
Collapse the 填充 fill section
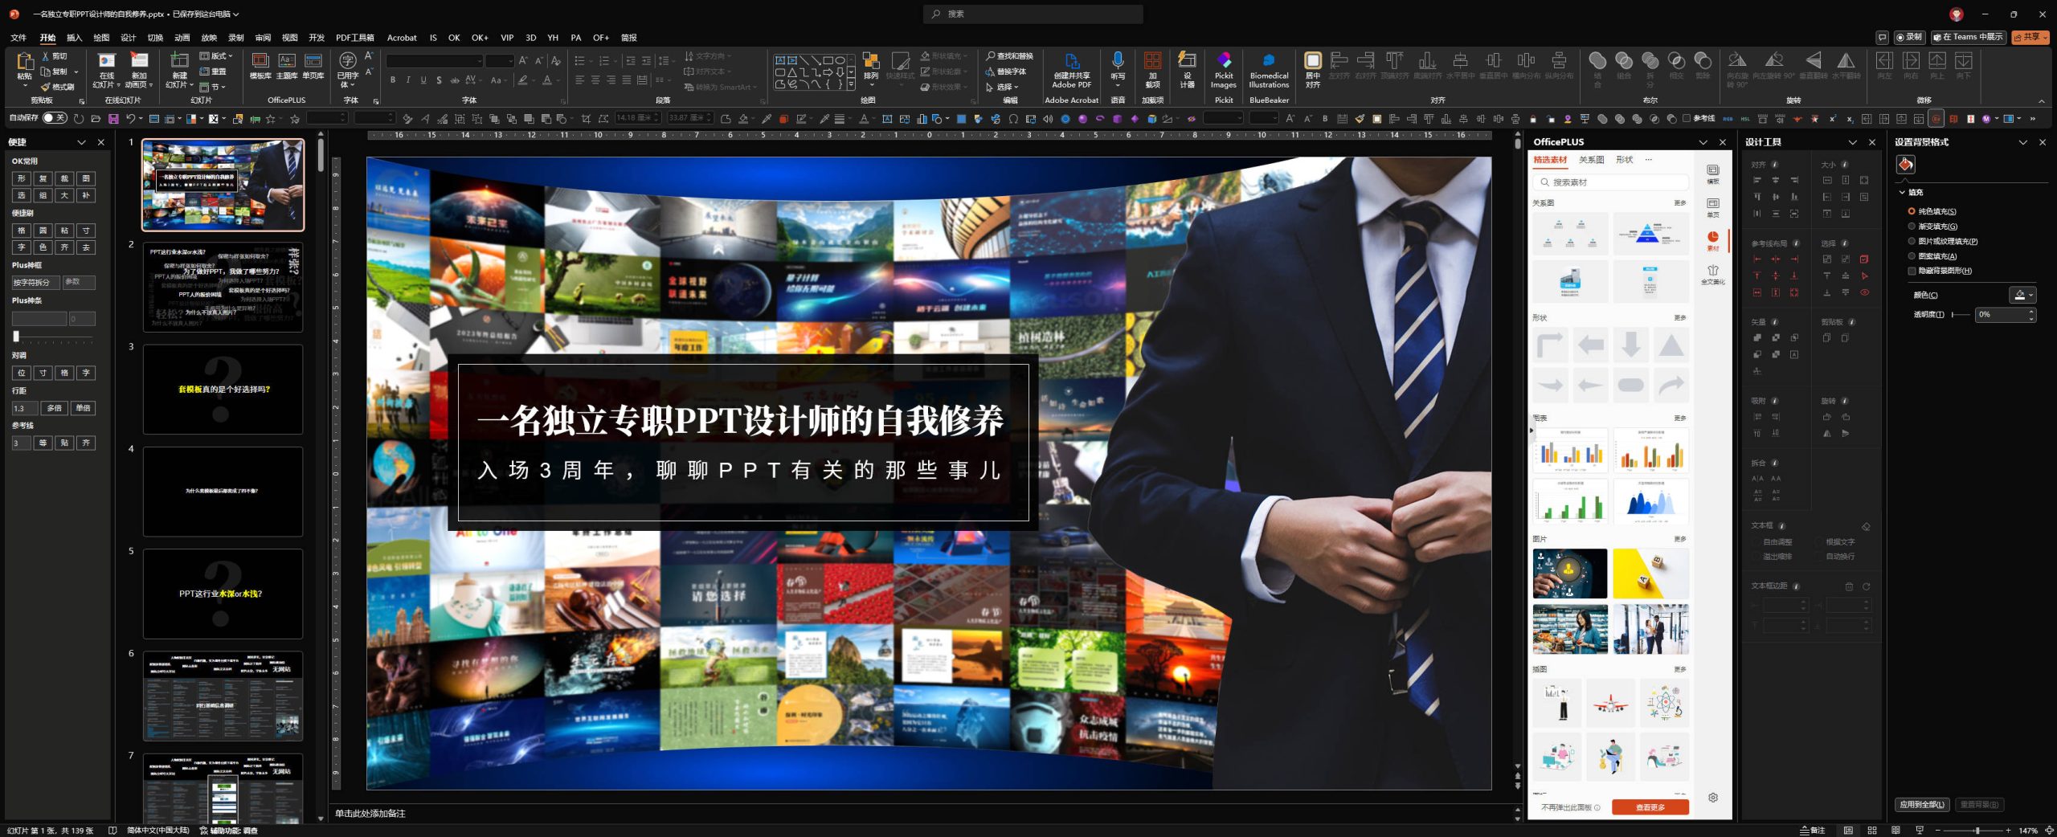tap(1902, 192)
